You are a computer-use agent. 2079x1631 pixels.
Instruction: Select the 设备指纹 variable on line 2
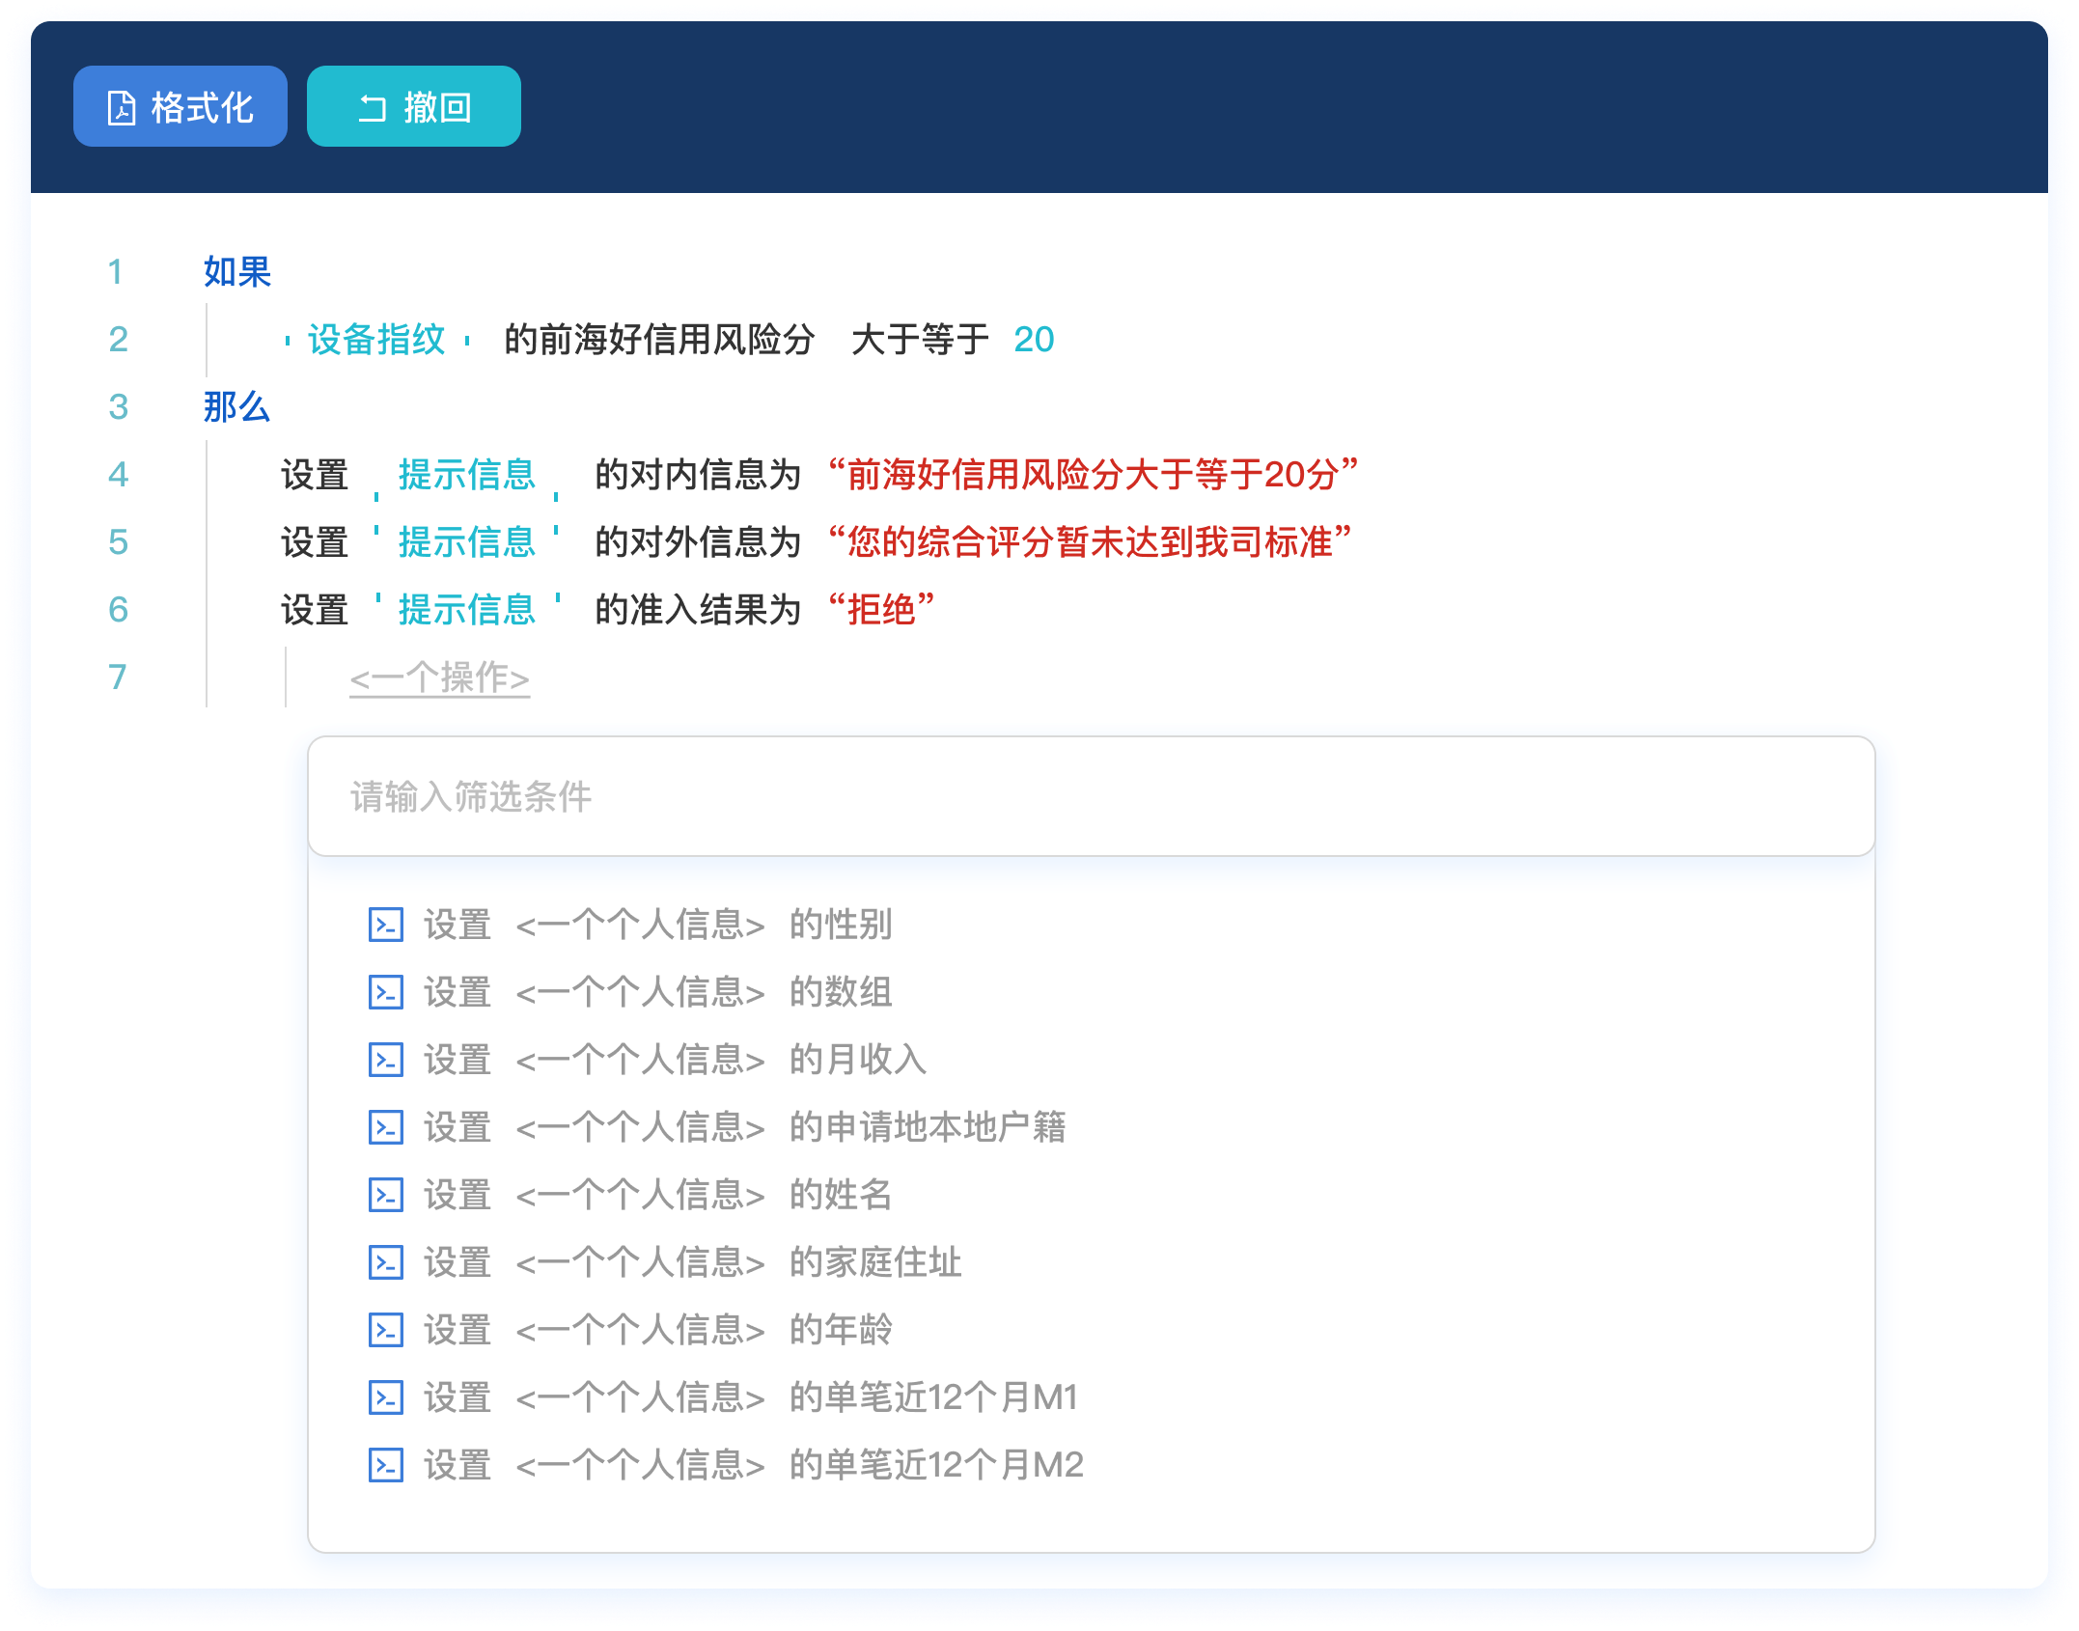[x=376, y=340]
